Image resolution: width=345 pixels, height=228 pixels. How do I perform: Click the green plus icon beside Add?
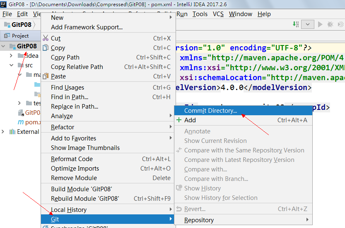(x=179, y=120)
